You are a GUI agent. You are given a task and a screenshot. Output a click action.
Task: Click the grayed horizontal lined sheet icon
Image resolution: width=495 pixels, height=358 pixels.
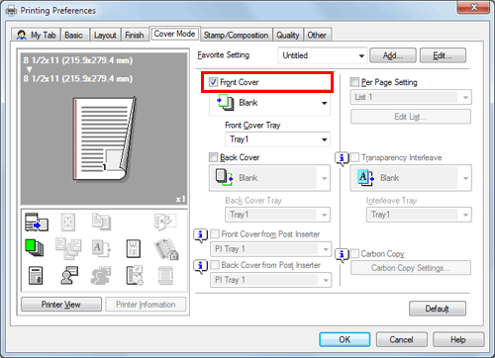click(x=165, y=275)
